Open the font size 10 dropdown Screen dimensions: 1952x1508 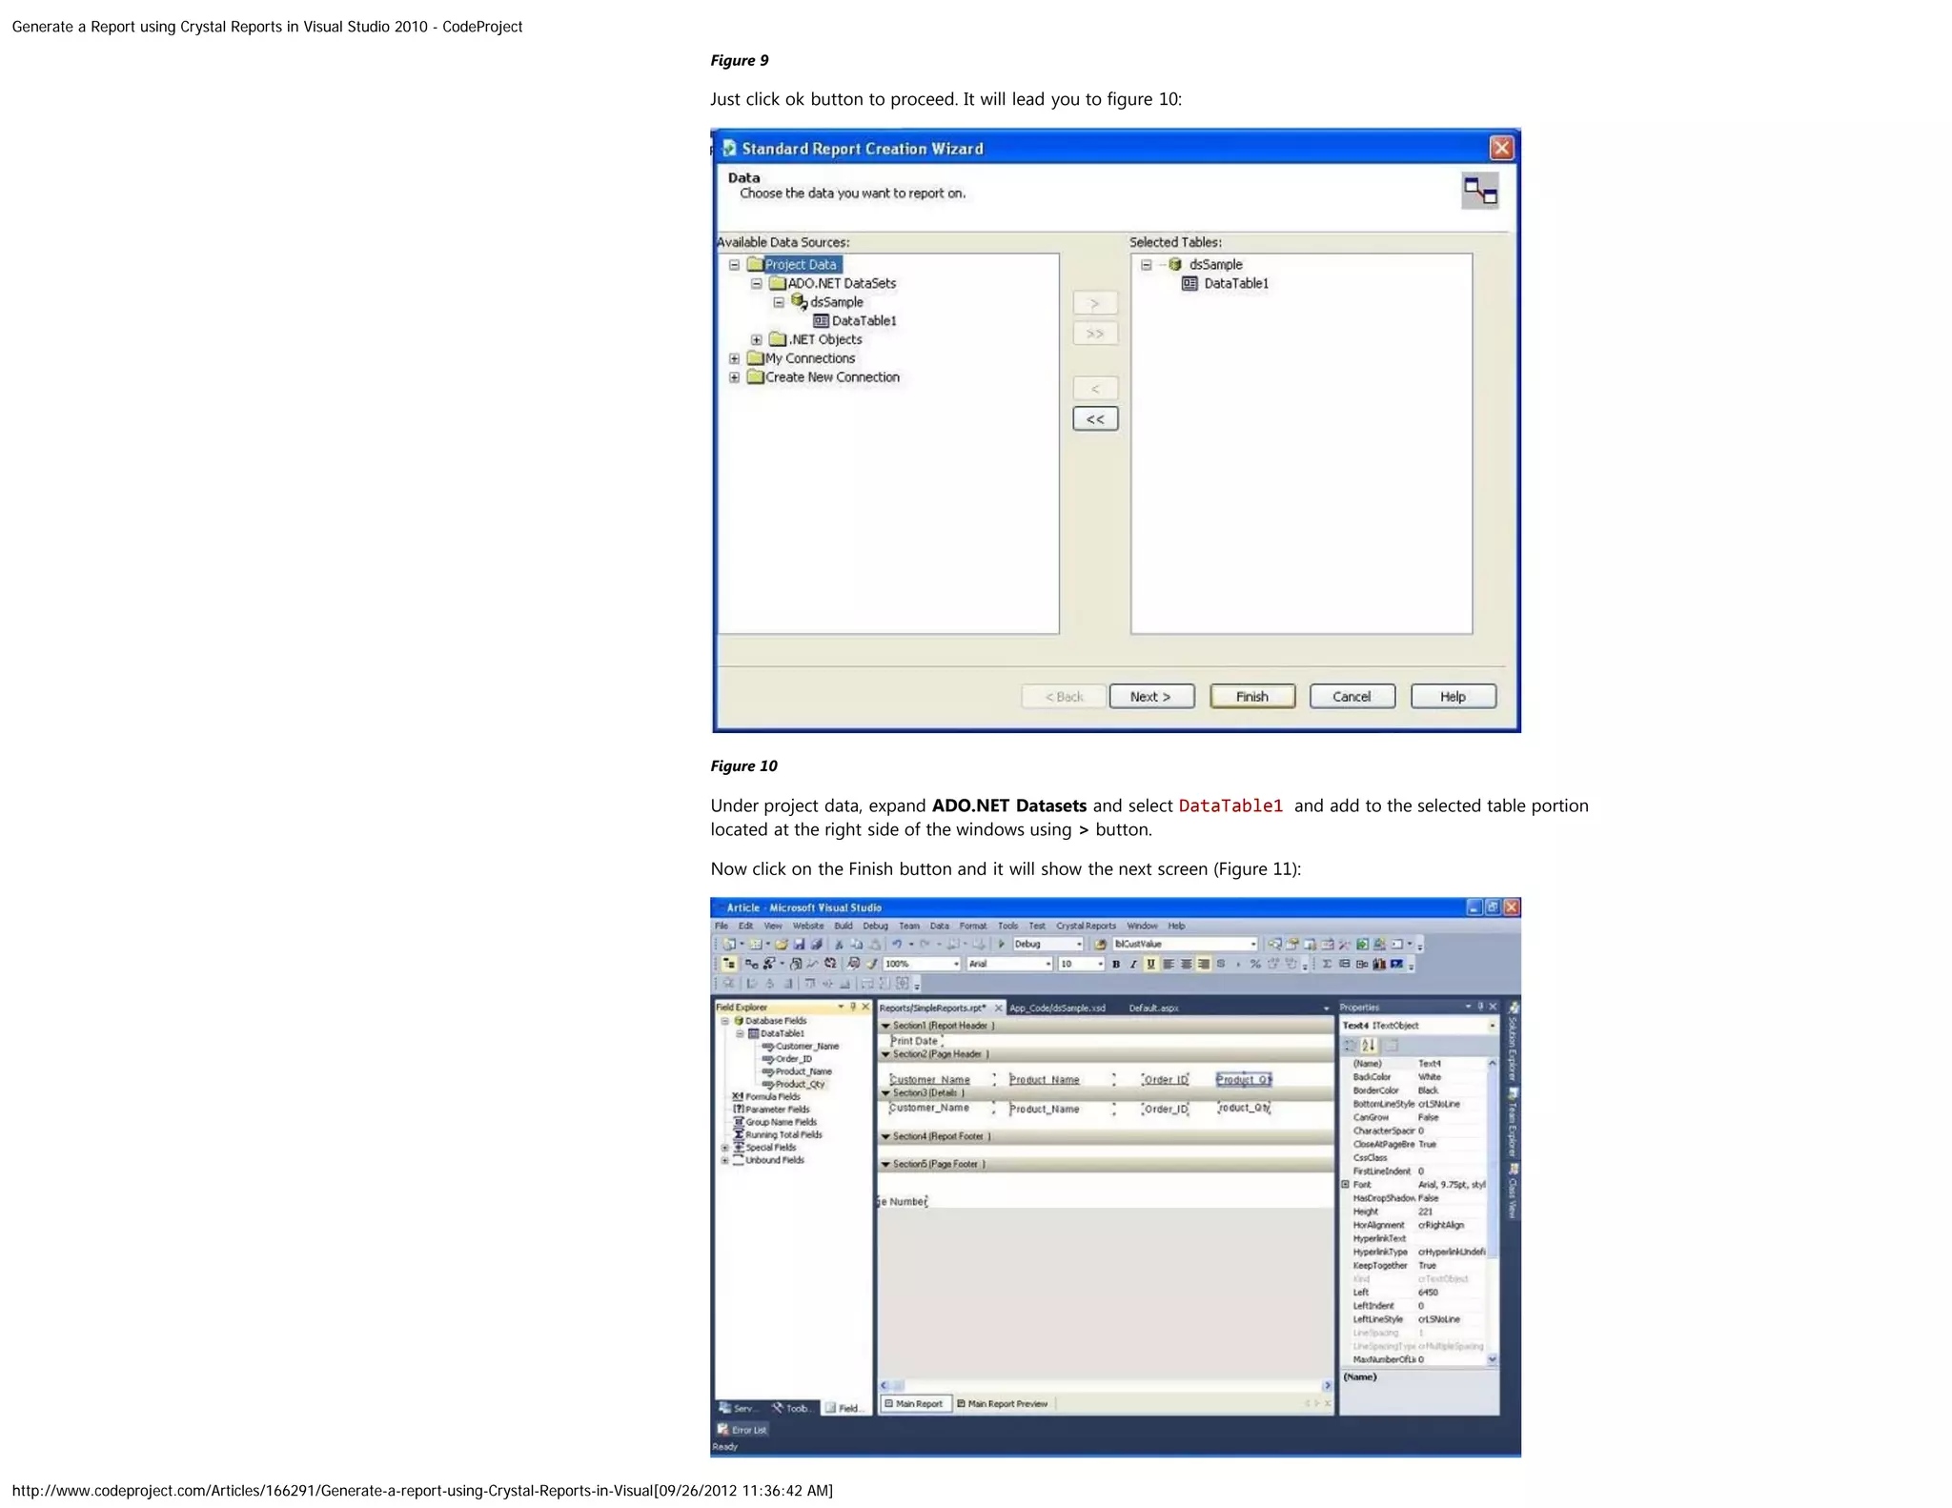(1100, 964)
